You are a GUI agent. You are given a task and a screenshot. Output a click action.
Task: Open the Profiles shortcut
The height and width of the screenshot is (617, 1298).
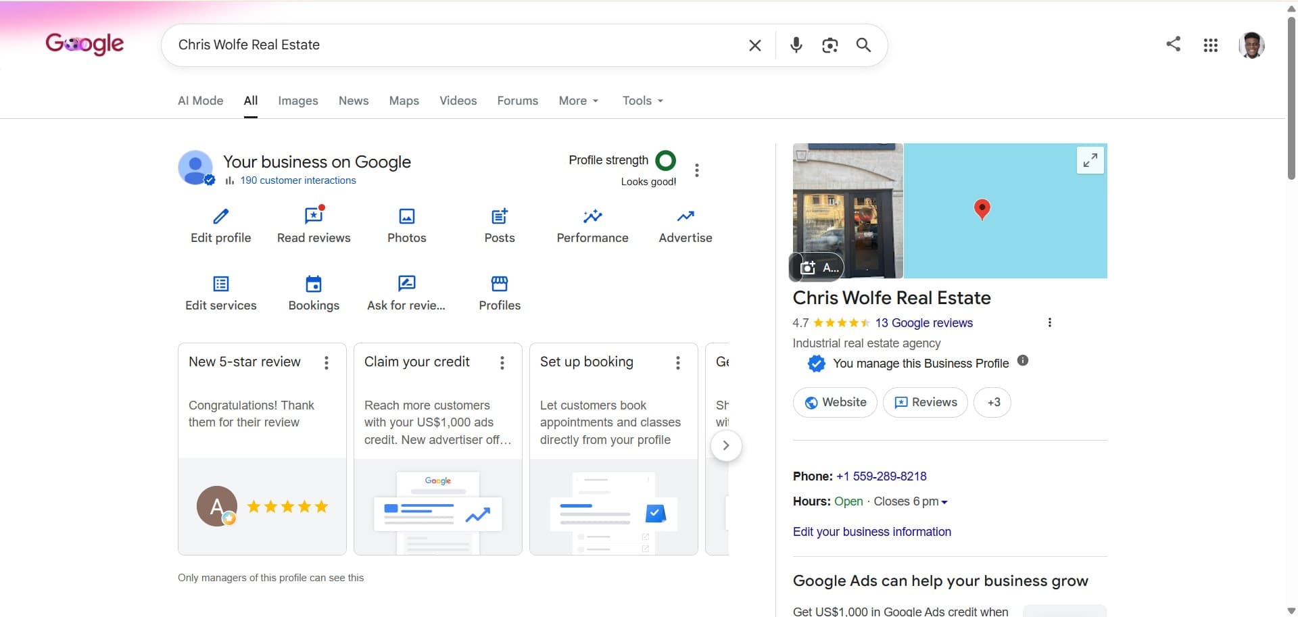point(500,293)
